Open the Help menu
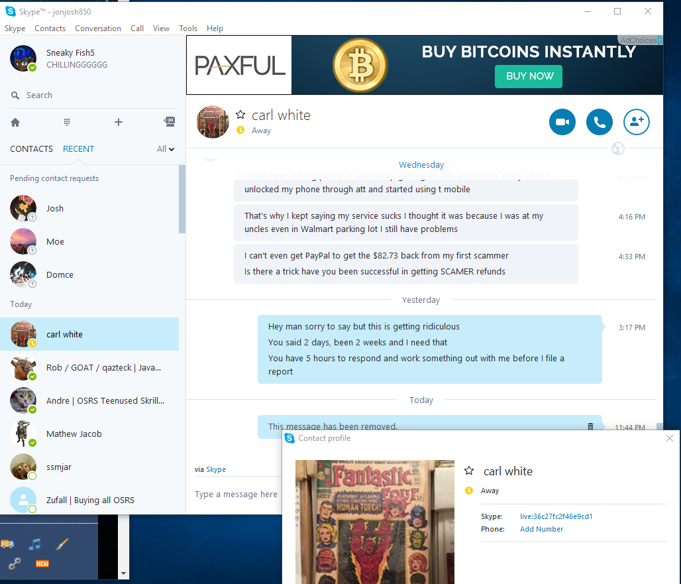The width and height of the screenshot is (681, 584). click(x=215, y=29)
